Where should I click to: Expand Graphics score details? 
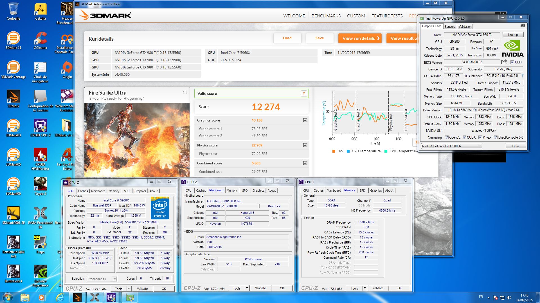pos(305,120)
